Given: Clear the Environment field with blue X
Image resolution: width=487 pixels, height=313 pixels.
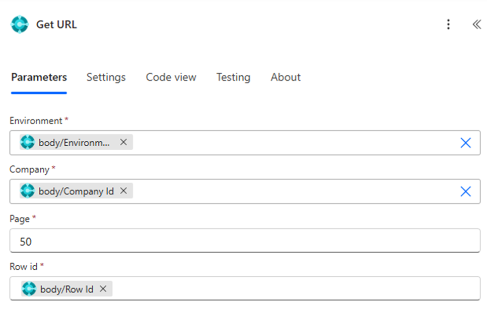Looking at the screenshot, I should [465, 143].
